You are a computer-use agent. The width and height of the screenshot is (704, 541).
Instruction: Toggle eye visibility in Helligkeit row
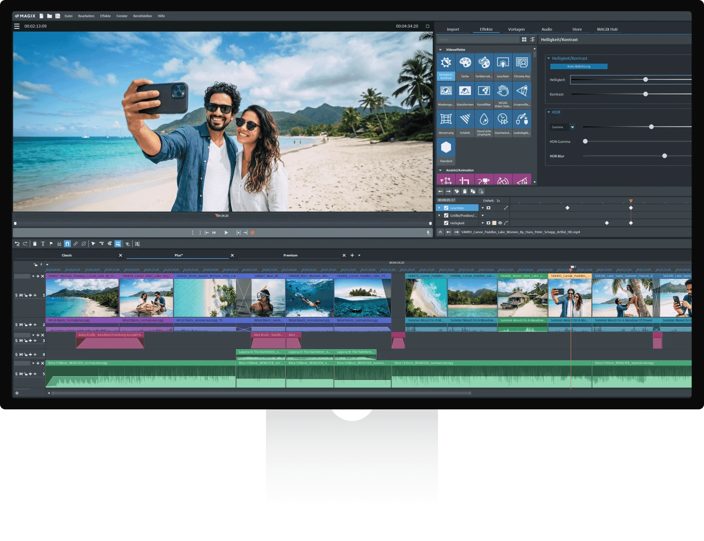pyautogui.click(x=500, y=223)
